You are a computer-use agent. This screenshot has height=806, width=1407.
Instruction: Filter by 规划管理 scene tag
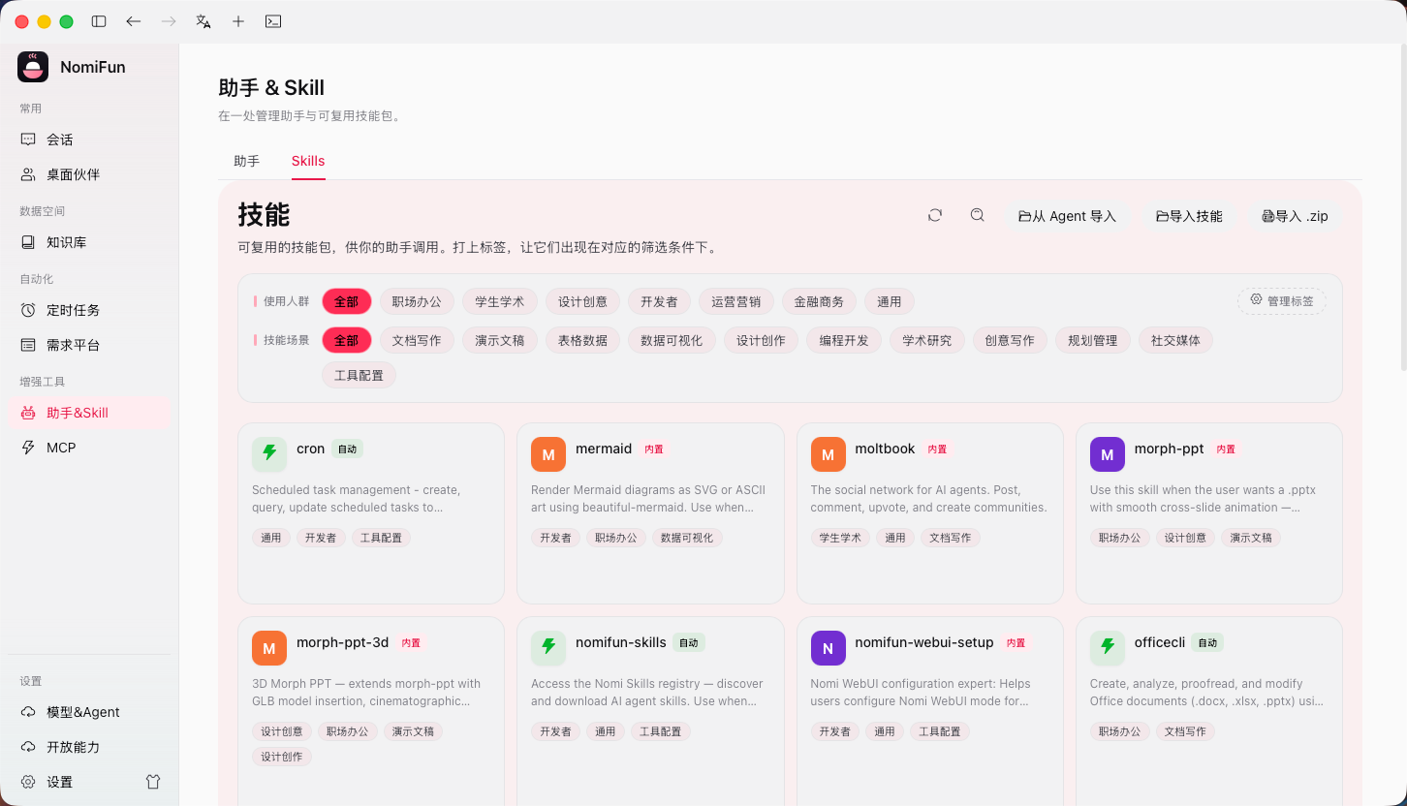[1093, 340]
